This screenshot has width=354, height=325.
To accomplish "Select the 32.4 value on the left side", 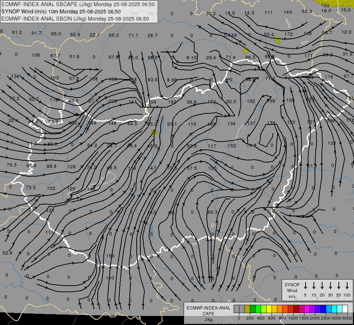I will pos(13,121).
